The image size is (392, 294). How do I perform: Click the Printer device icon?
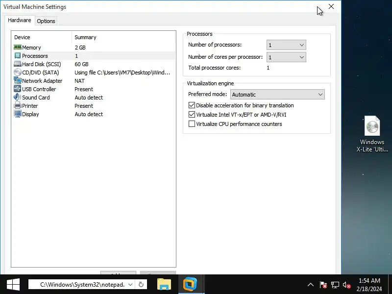pos(18,105)
